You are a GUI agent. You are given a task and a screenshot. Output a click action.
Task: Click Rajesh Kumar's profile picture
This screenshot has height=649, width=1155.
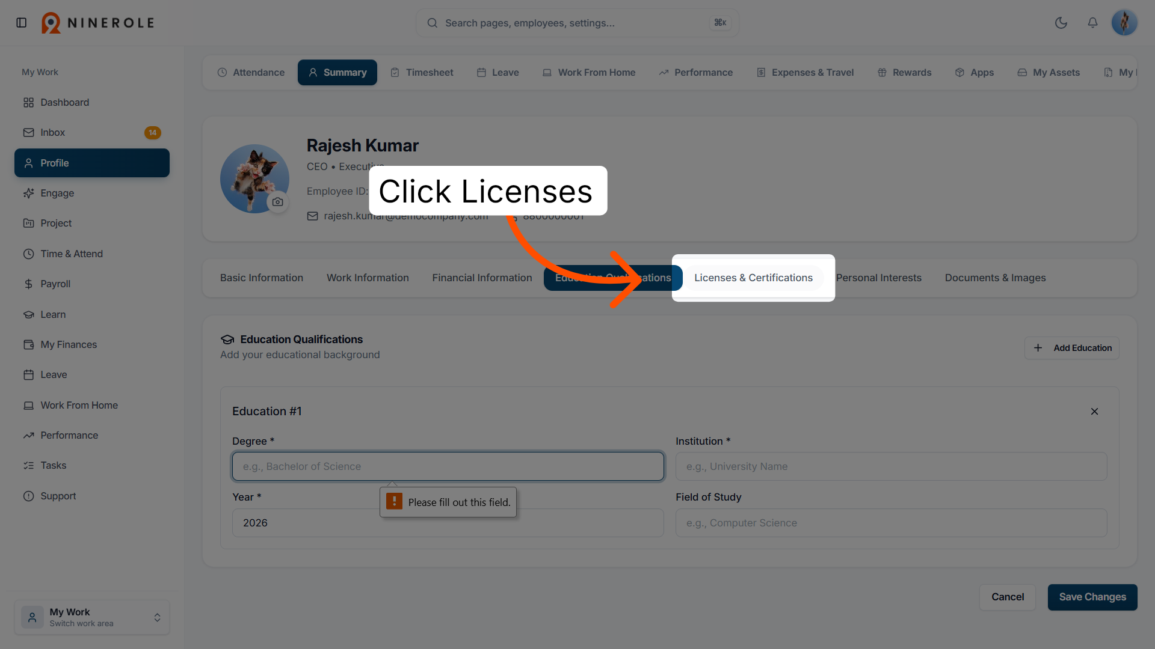(254, 178)
